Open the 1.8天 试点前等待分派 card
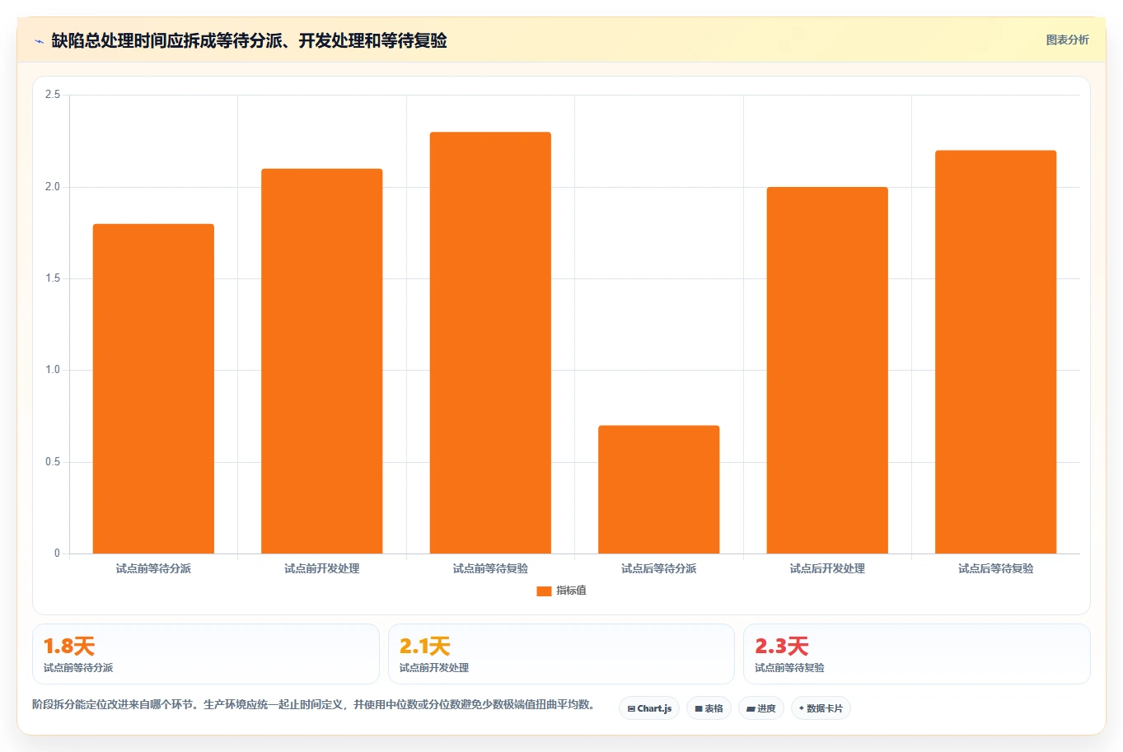The height and width of the screenshot is (752, 1123). (206, 654)
